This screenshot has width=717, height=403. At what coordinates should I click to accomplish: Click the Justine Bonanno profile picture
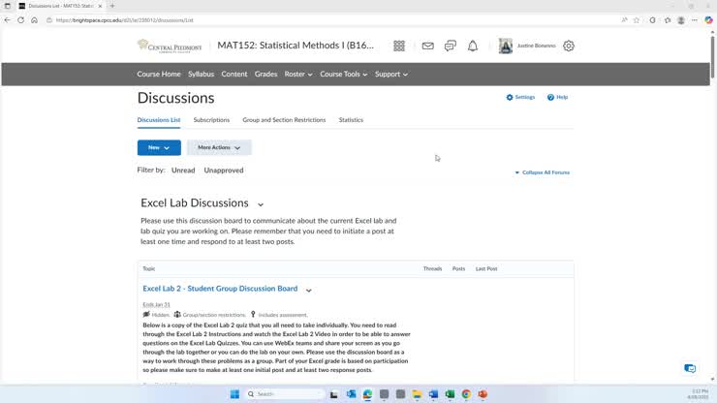tap(505, 46)
